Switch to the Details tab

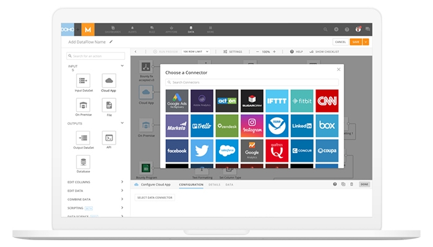[x=214, y=185]
